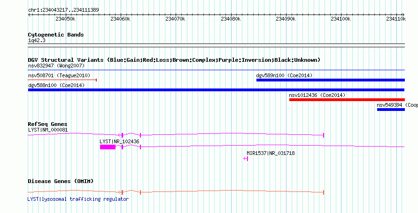Click the blue dgv589n100 gain bar
Image resolution: width=418 pixels, height=213 pixels.
click(331, 80)
